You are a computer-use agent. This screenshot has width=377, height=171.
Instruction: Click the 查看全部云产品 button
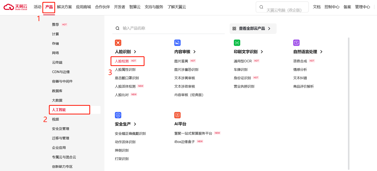click(x=253, y=28)
